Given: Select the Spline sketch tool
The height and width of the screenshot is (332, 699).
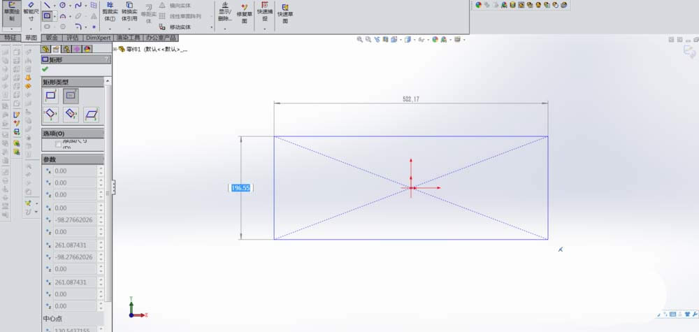Looking at the screenshot, I should (78, 6).
